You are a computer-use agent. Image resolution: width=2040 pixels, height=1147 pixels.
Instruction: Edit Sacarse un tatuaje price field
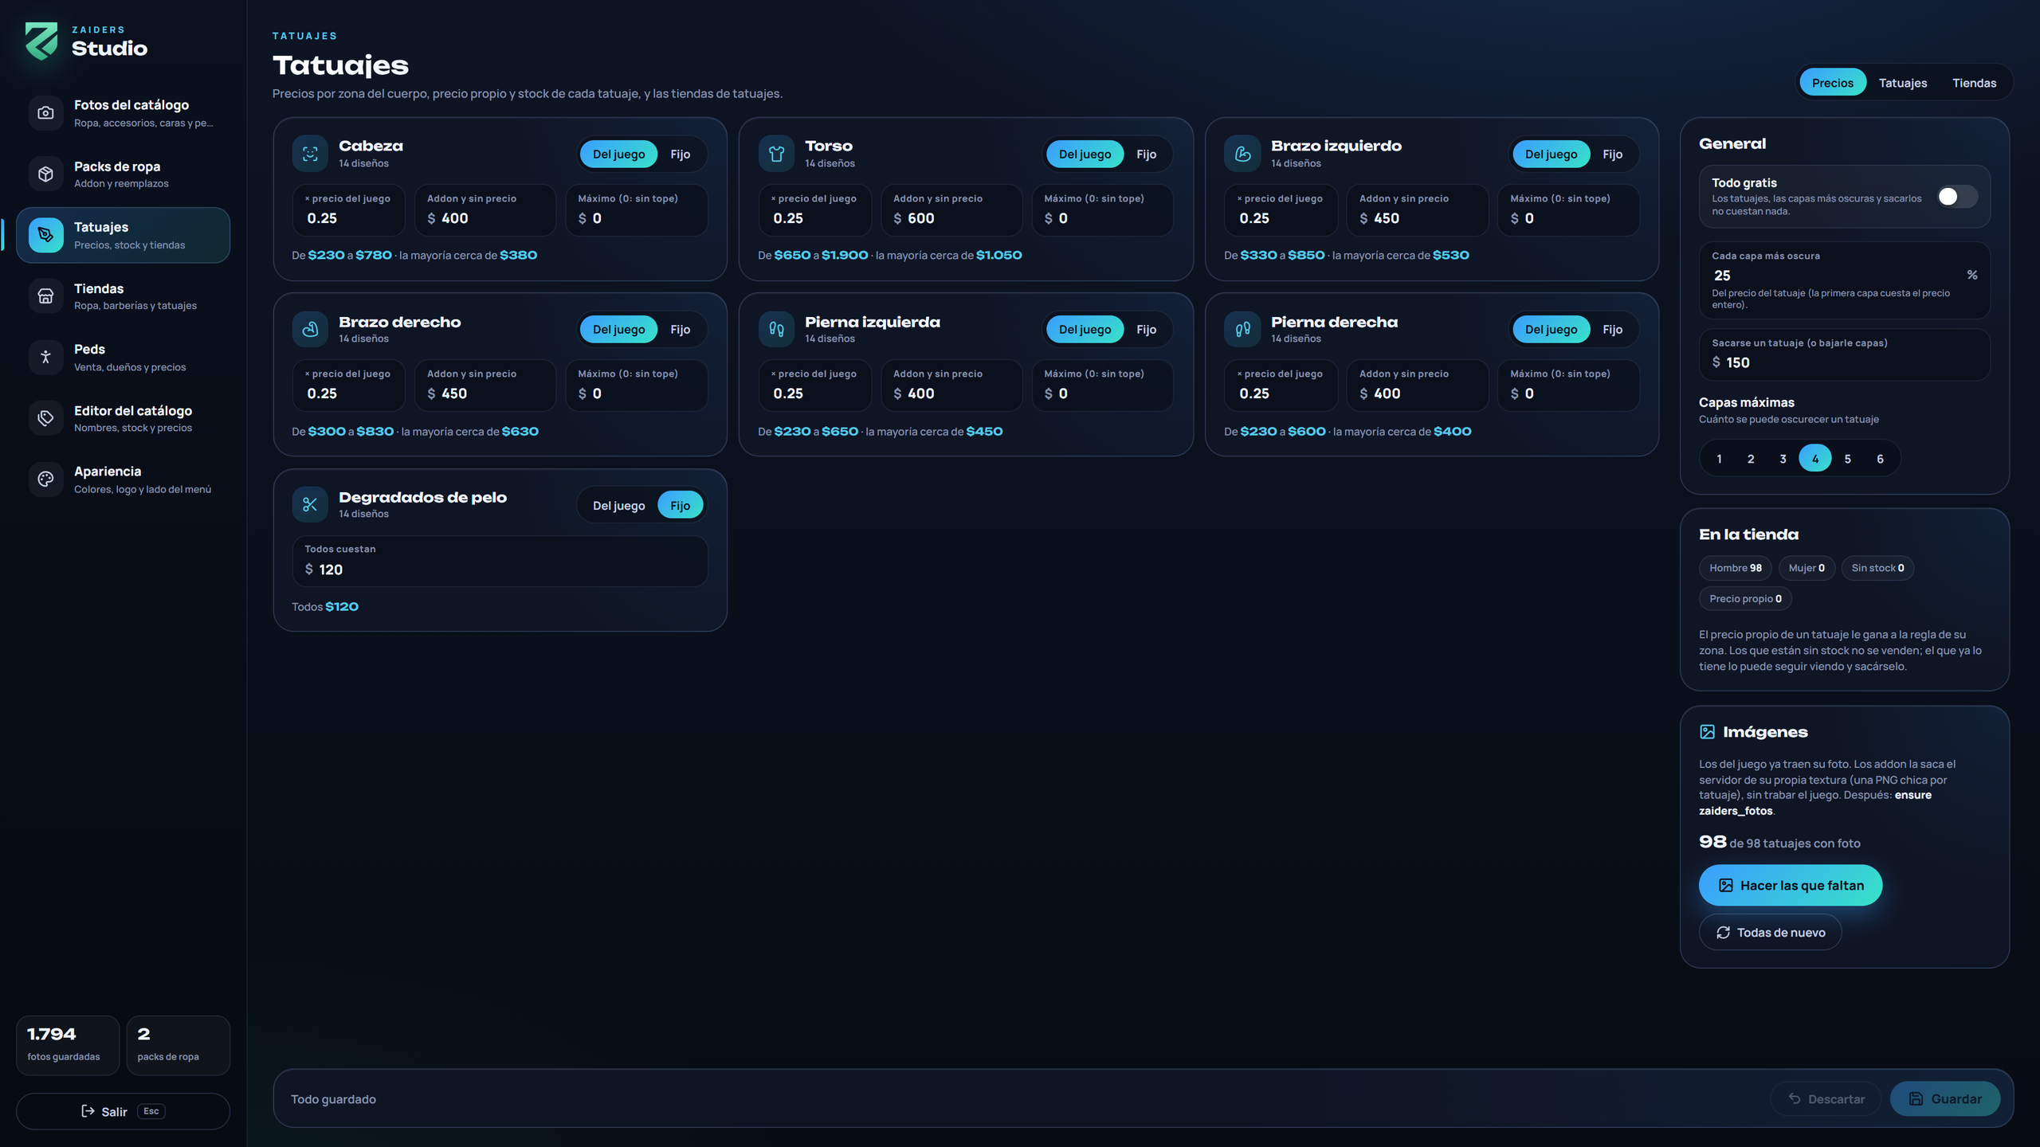1844,354
